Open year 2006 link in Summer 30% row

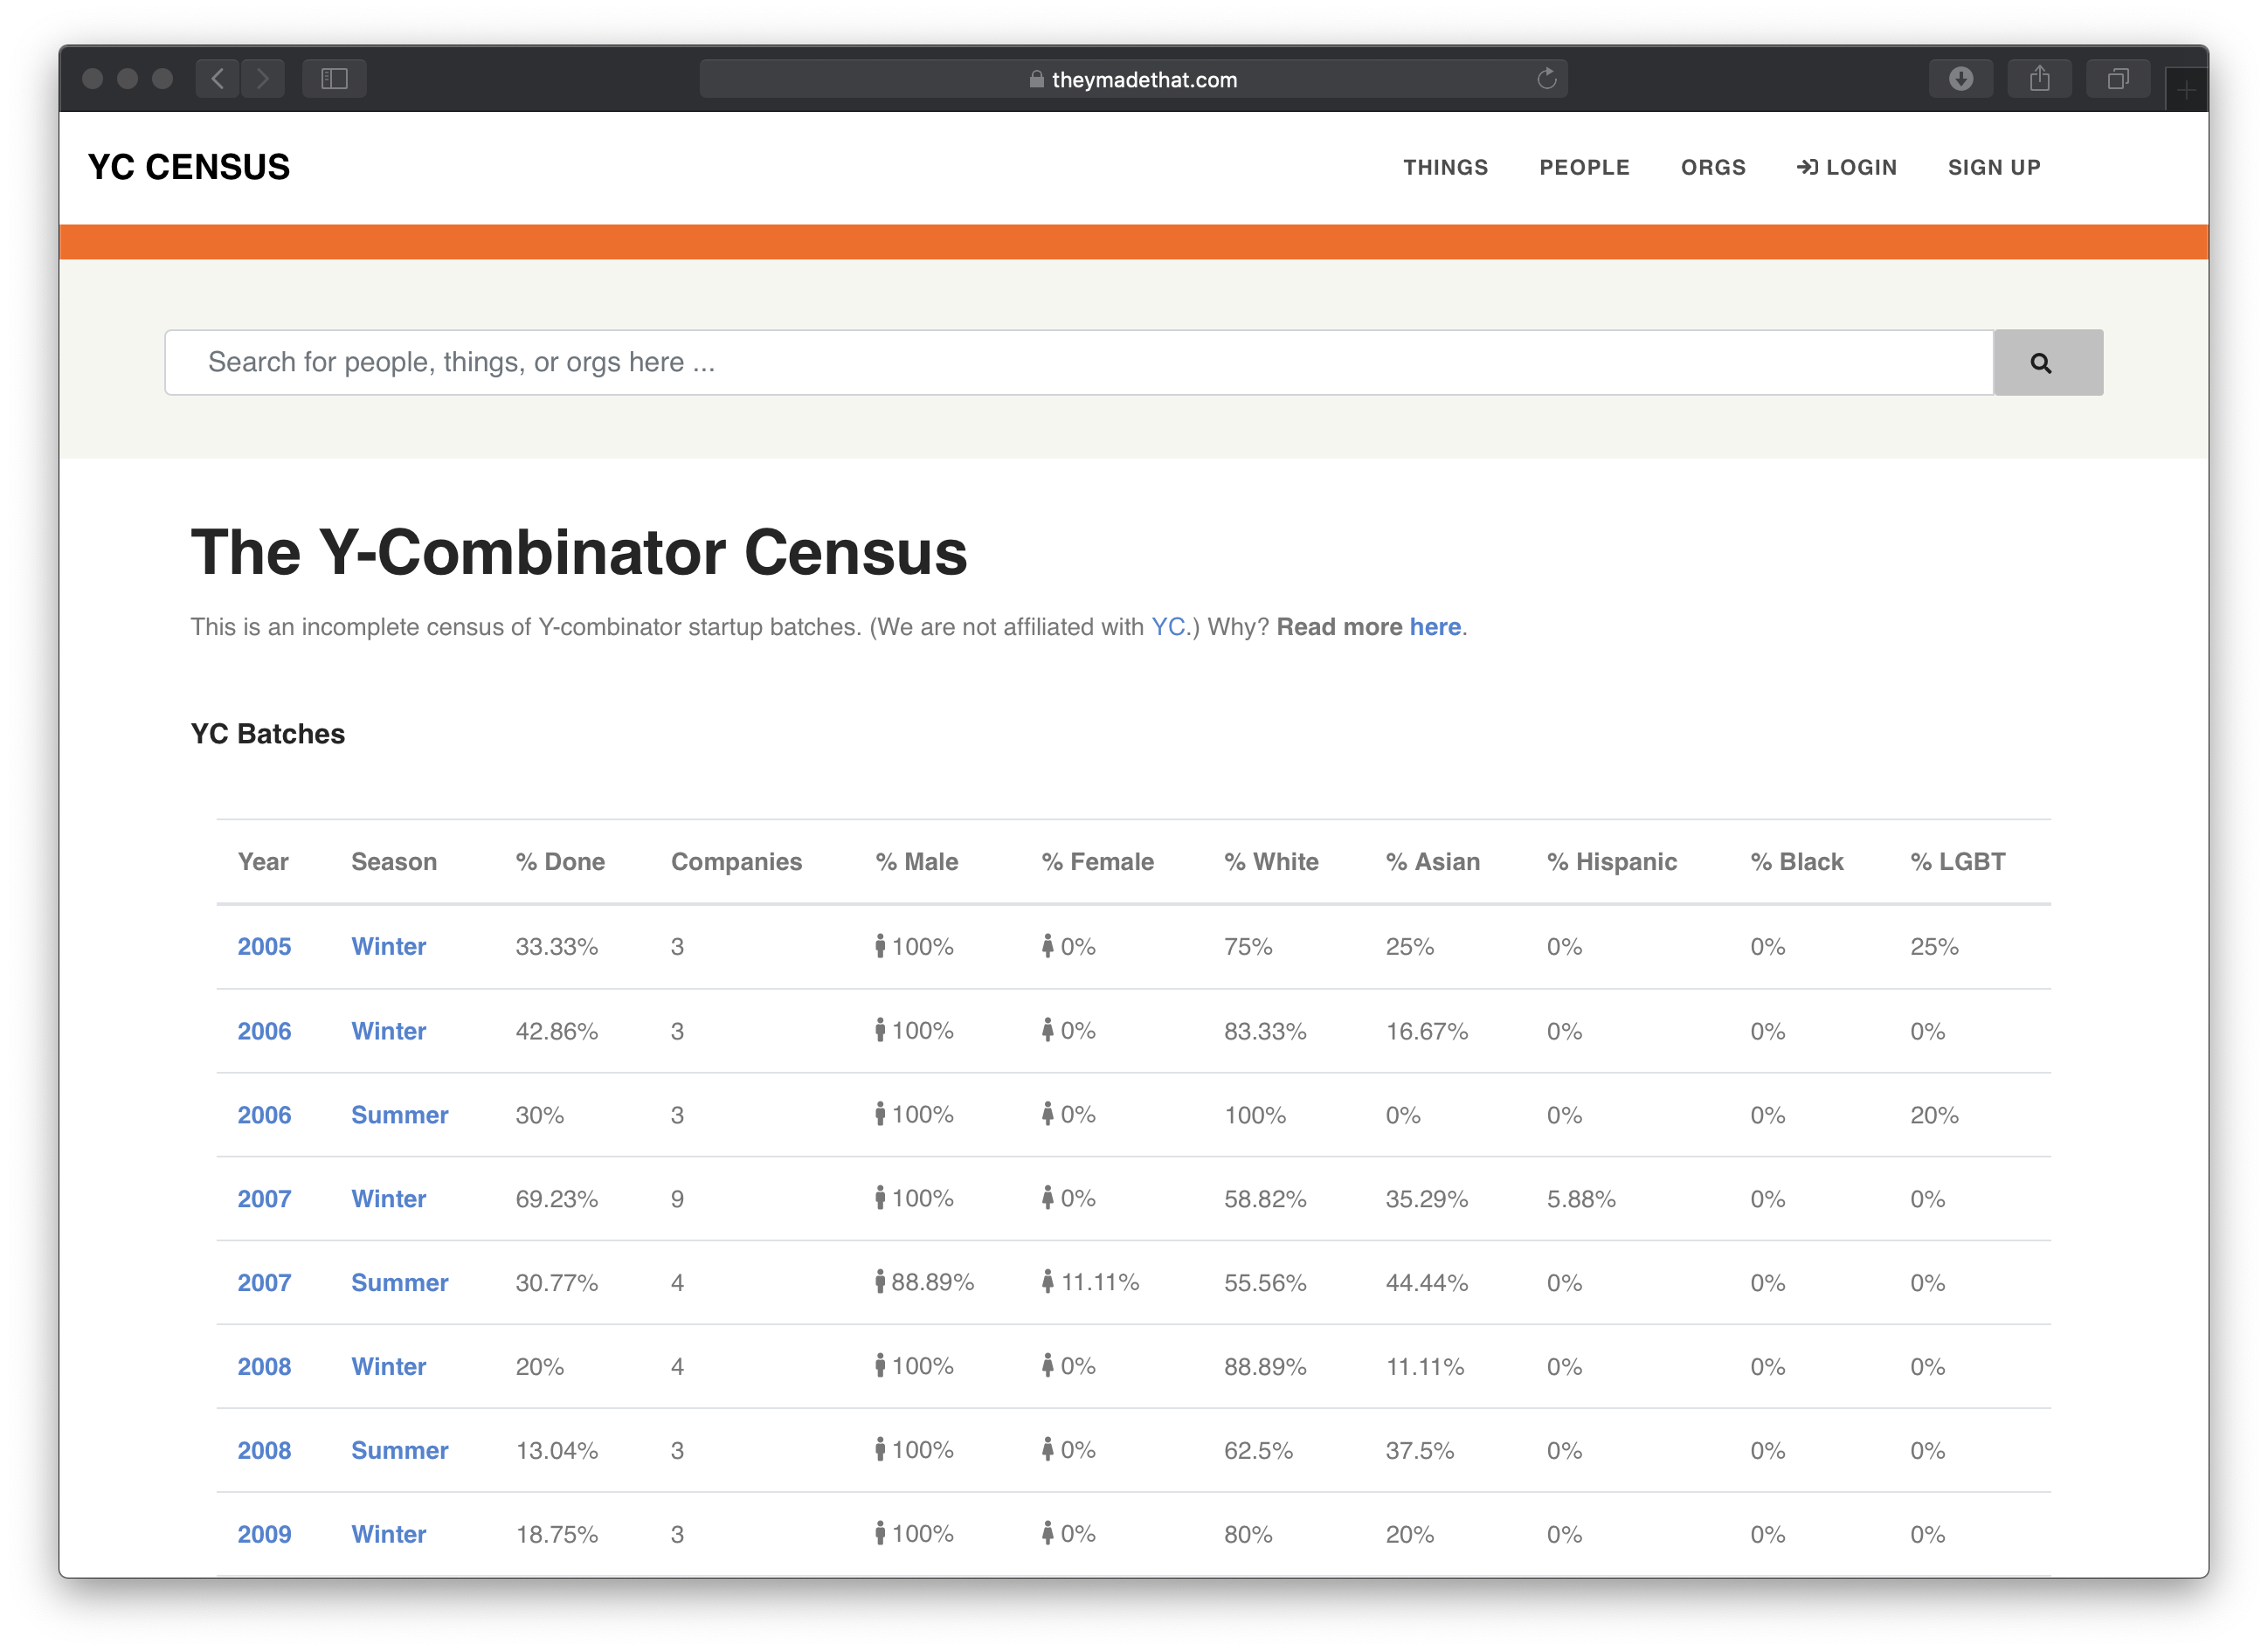(x=264, y=1115)
